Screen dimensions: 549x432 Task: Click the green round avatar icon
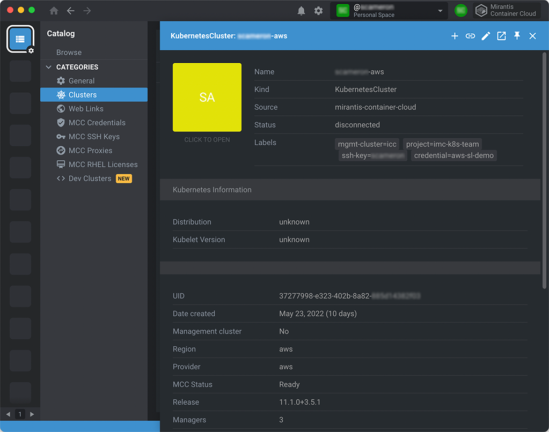coord(461,11)
